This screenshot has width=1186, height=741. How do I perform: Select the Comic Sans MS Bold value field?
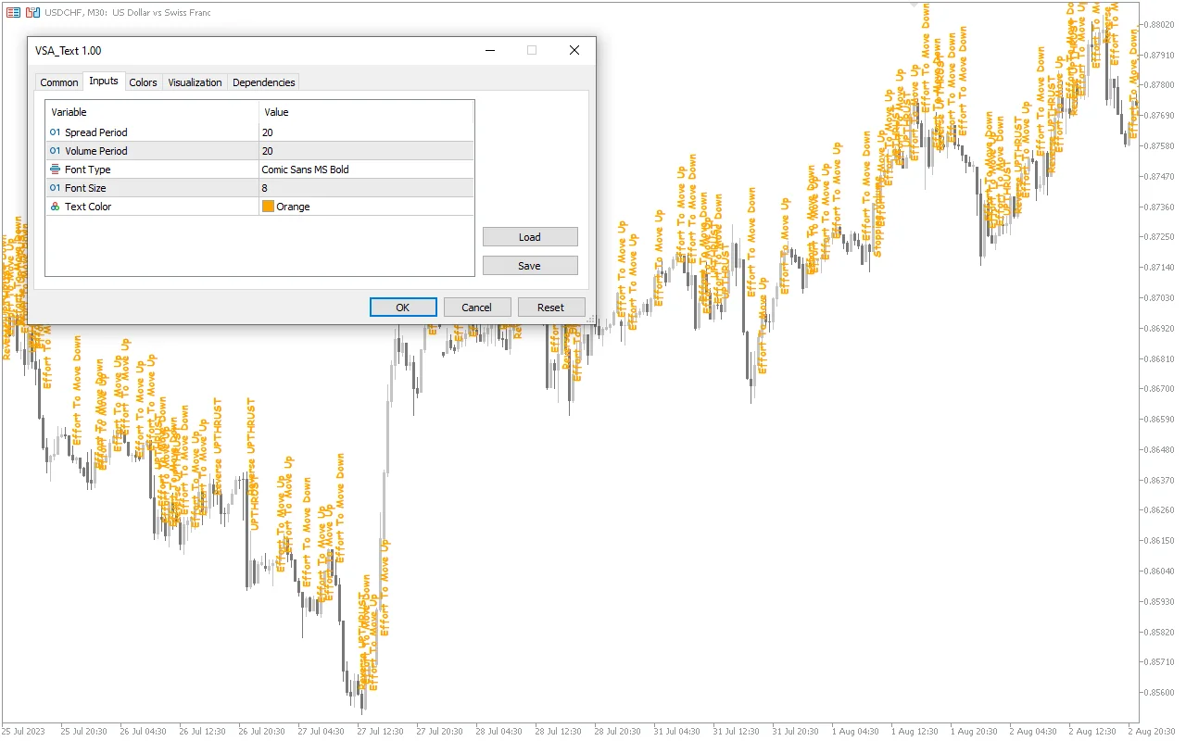click(366, 170)
